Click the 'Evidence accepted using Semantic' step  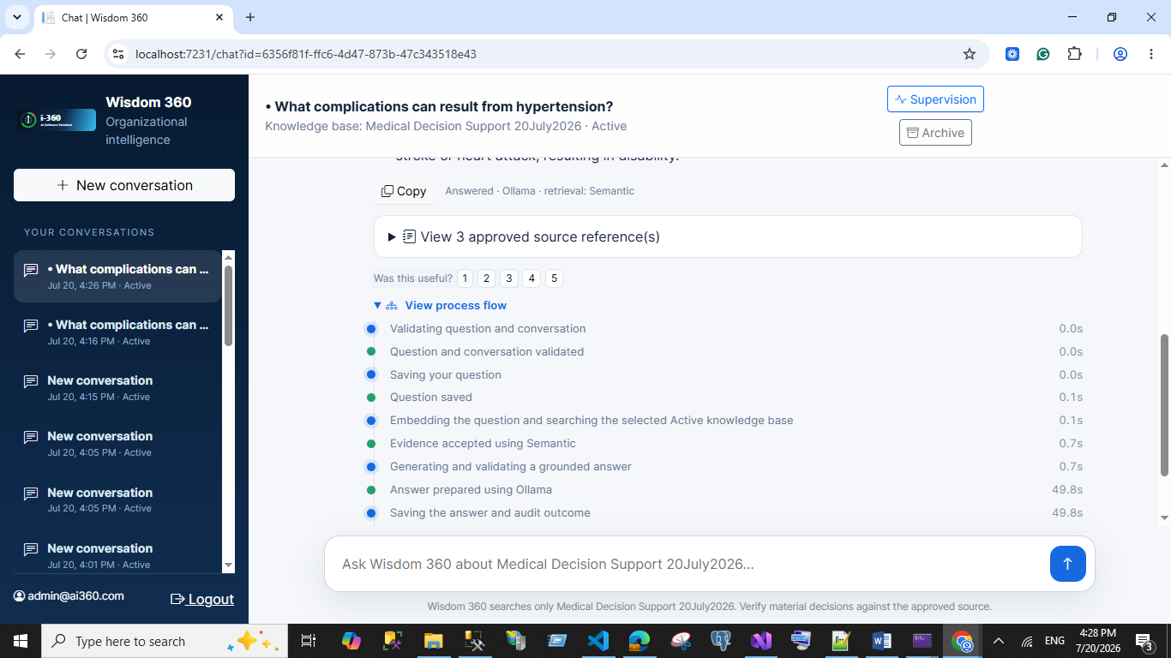(x=483, y=444)
